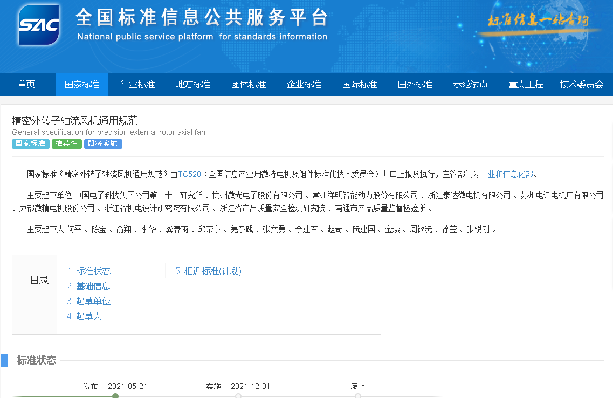Click the blue 即将实施 badge
The image size is (613, 398).
(103, 143)
